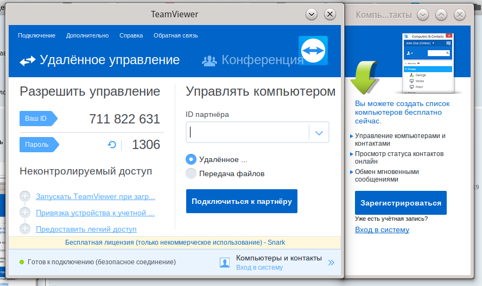Click the plus icon beside Запускать TeamViewer

pyautogui.click(x=25, y=196)
